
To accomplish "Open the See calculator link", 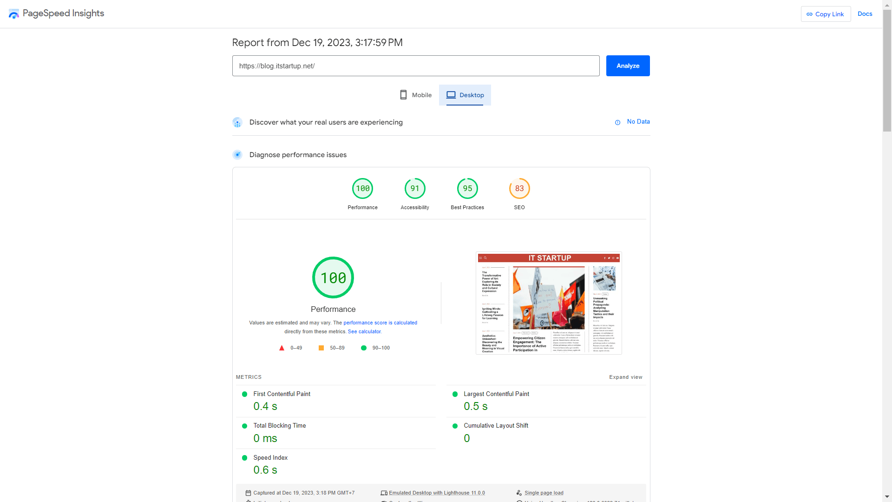I will click(364, 331).
